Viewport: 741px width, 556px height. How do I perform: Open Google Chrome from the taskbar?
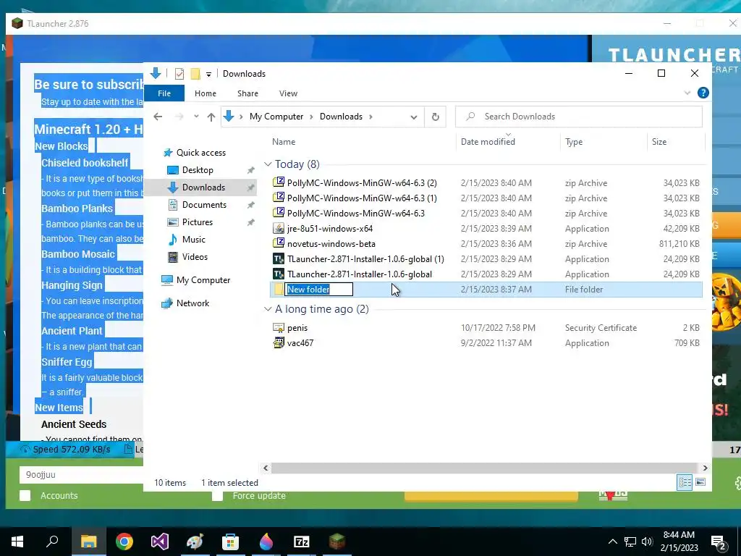[124, 542]
